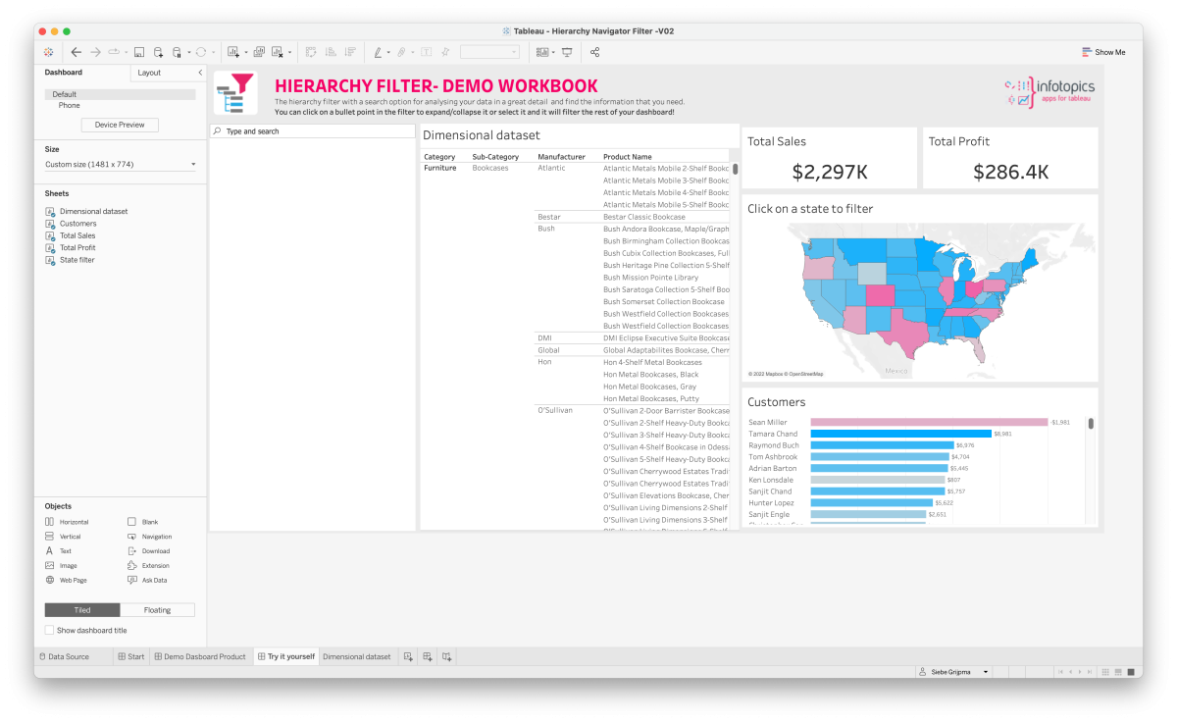Image resolution: width=1177 pixels, height=723 pixels.
Task: Click the Undo arrow in the toolbar
Action: (76, 51)
